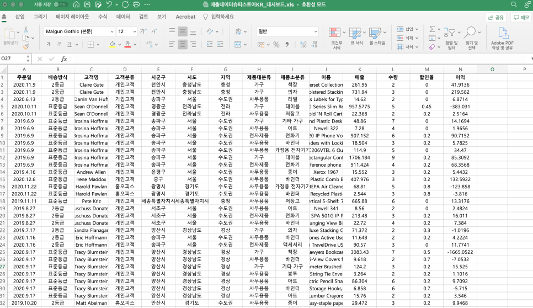
Task: Increase indent in alignment group
Action: (x=220, y=44)
